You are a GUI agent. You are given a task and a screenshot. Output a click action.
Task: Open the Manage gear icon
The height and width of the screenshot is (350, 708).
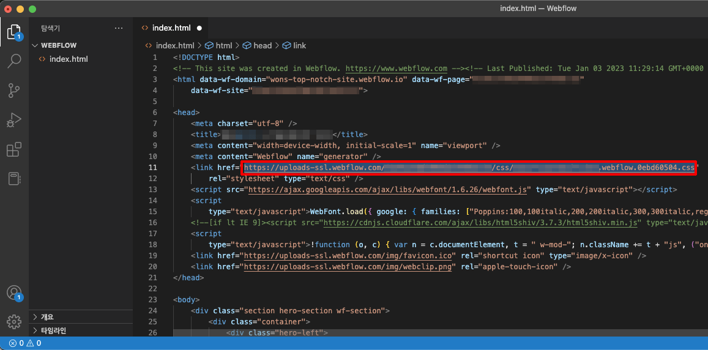[x=15, y=322]
